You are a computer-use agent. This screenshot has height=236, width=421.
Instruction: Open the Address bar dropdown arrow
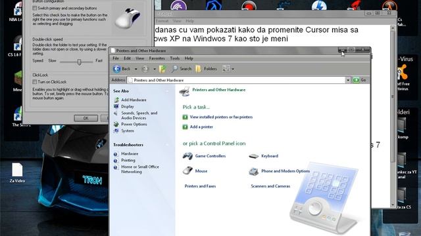click(x=348, y=80)
